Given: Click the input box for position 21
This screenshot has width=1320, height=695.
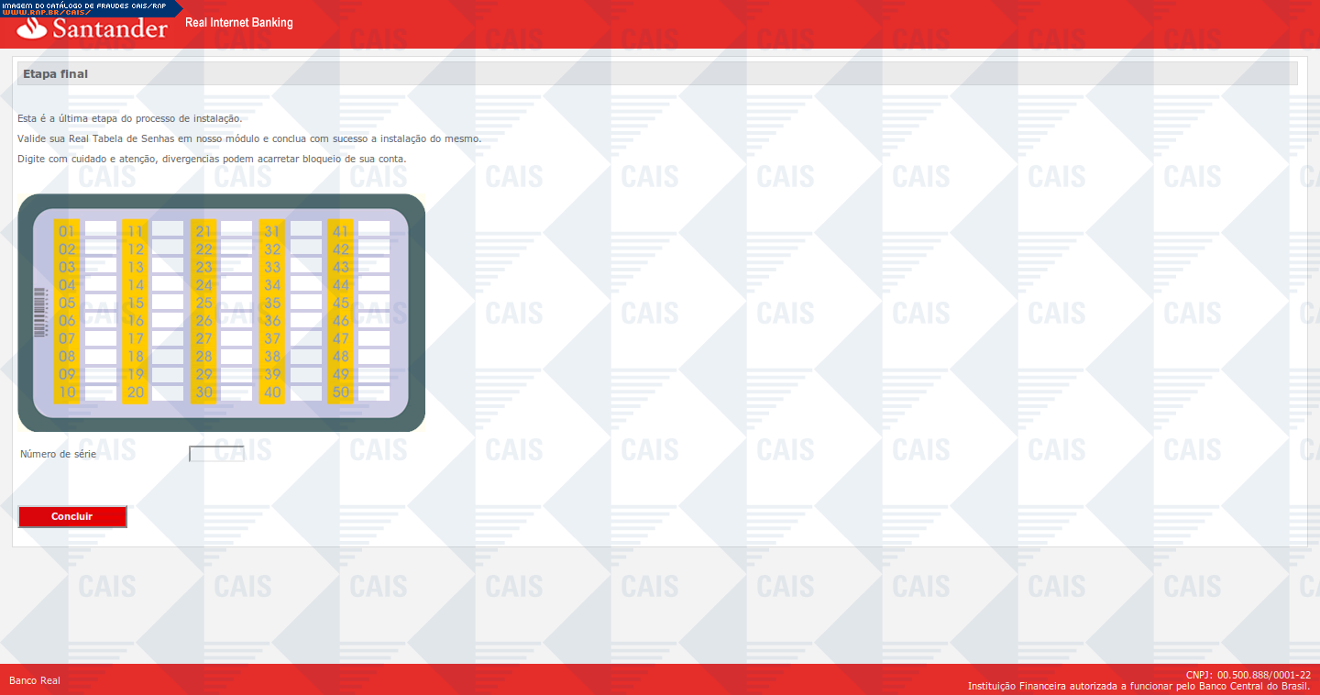Looking at the screenshot, I should (x=236, y=230).
